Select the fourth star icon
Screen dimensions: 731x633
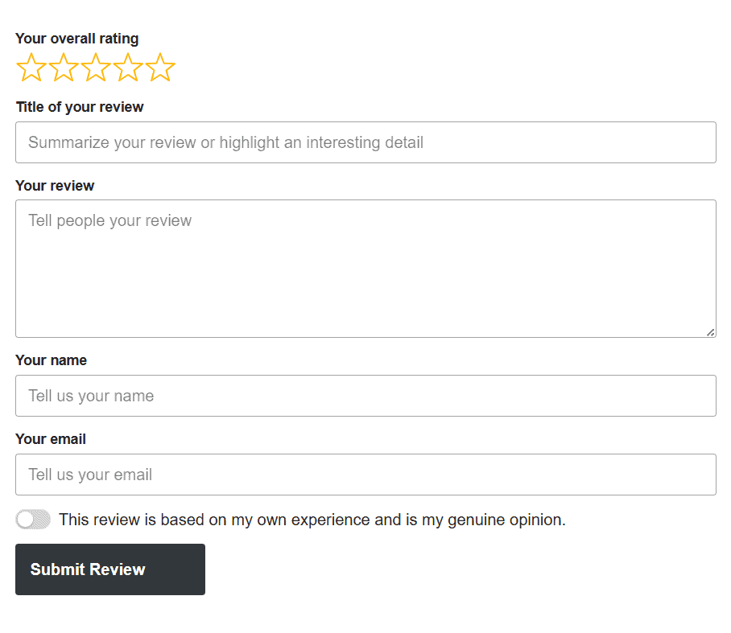pos(127,68)
